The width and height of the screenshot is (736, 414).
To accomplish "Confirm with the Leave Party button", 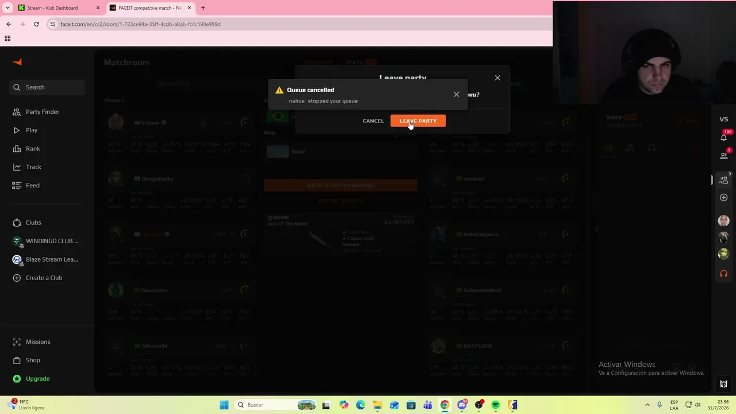I will coord(418,121).
